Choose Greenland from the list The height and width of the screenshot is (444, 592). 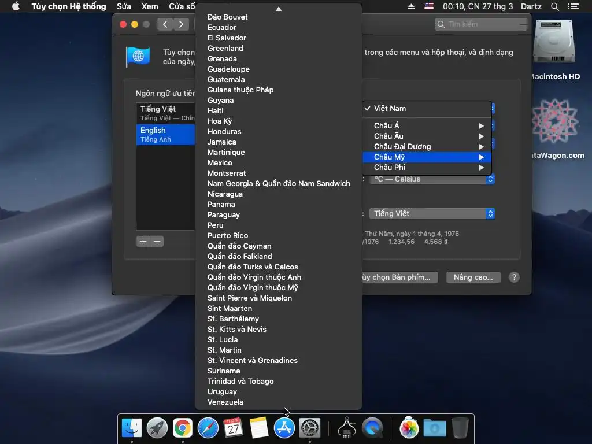point(279,49)
